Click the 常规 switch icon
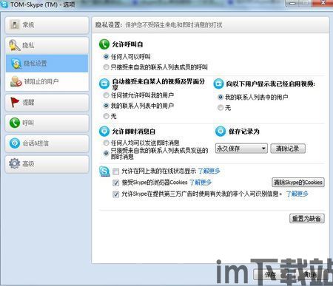The height and width of the screenshot is (286, 333). coord(15,24)
